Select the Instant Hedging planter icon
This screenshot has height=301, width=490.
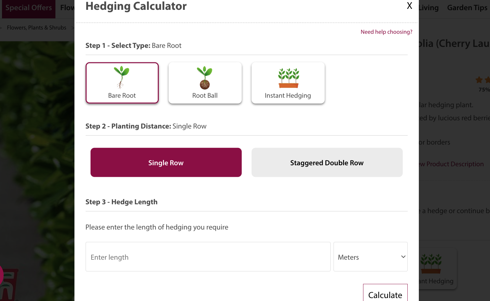coord(288,83)
